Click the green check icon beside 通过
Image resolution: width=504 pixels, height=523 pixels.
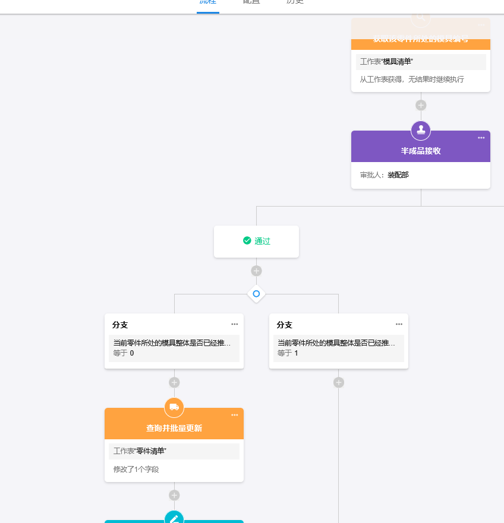[247, 240]
